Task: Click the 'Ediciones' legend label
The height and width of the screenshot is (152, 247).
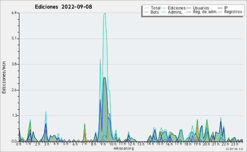Action: pos(177,8)
